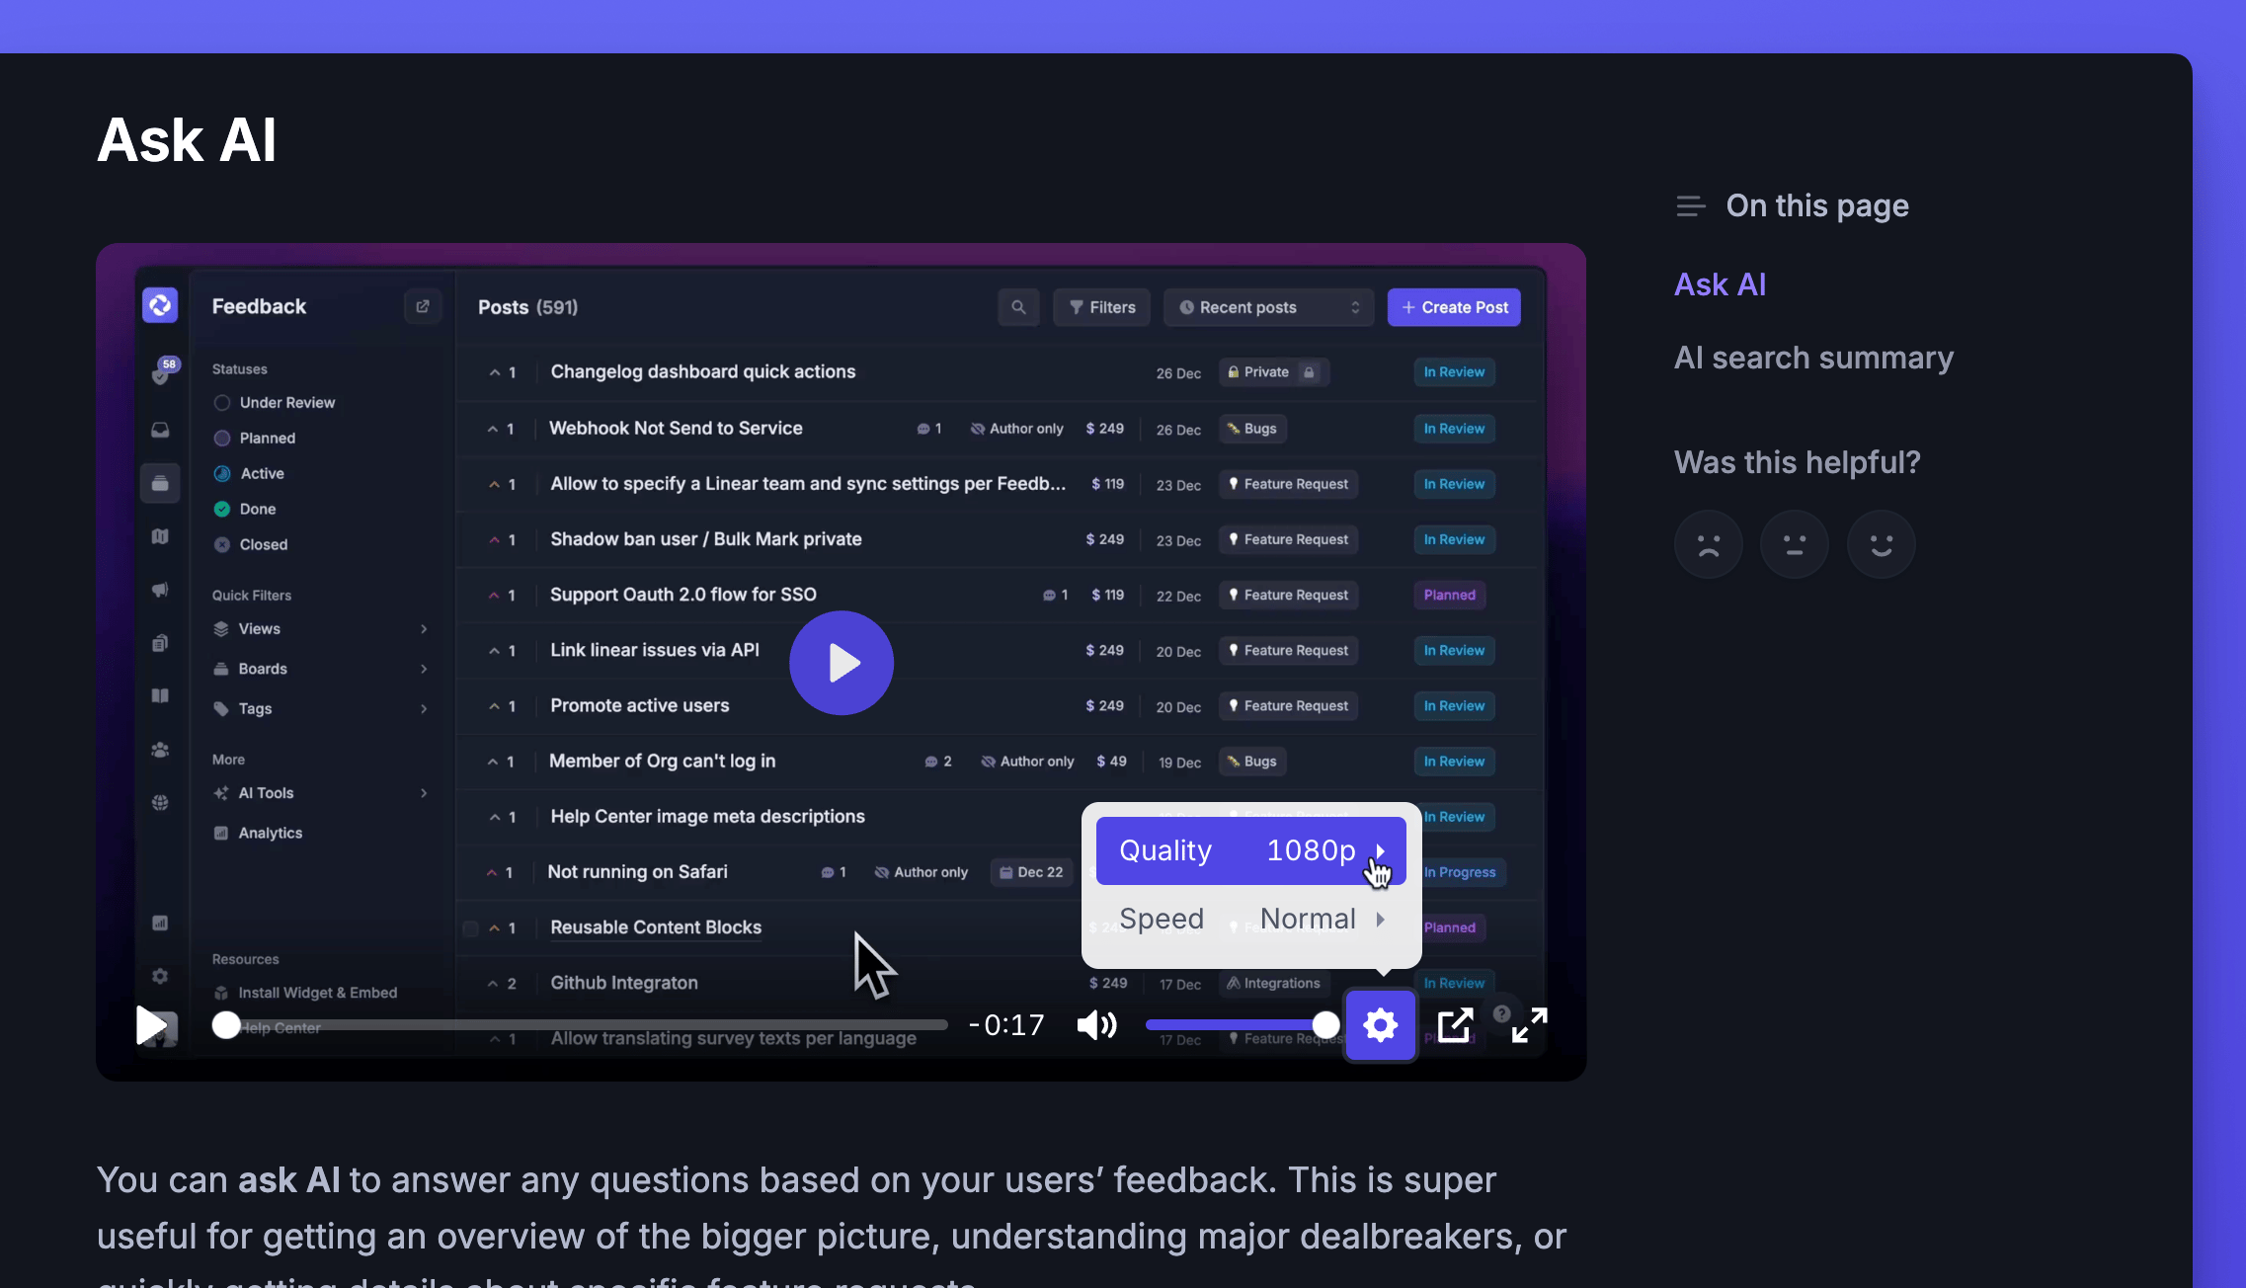Expand the Boards quick filter
The width and height of the screenshot is (2246, 1288).
point(321,669)
